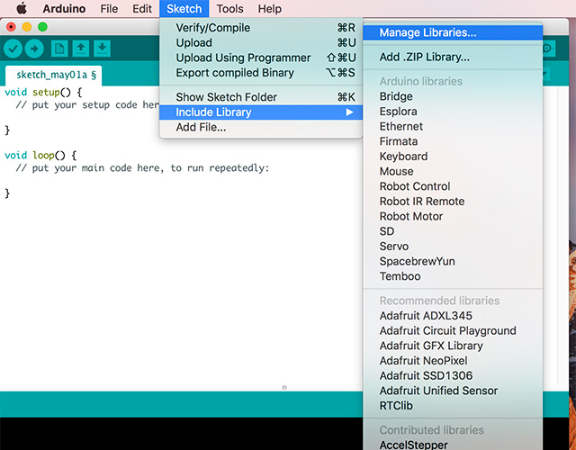Image resolution: width=576 pixels, height=450 pixels.
Task: Click the Verify checkmark toolbar button
Action: tap(13, 49)
